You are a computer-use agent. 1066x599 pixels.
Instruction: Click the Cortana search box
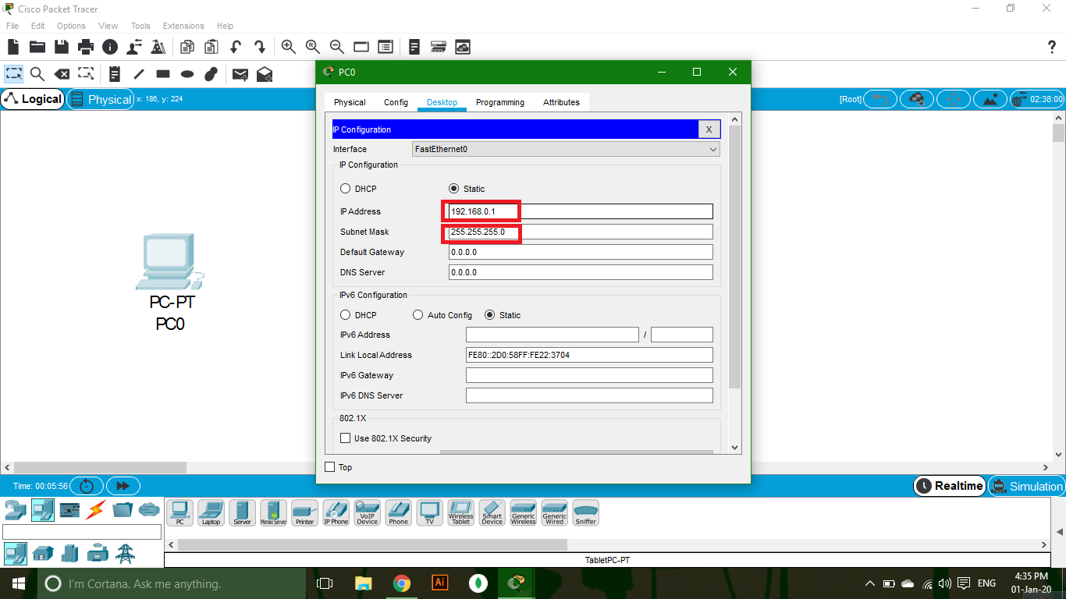point(172,583)
